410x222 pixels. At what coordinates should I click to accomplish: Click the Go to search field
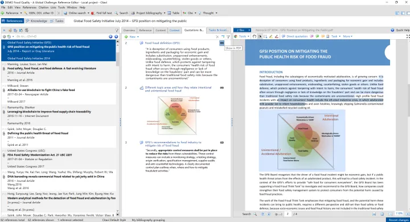tap(61, 36)
